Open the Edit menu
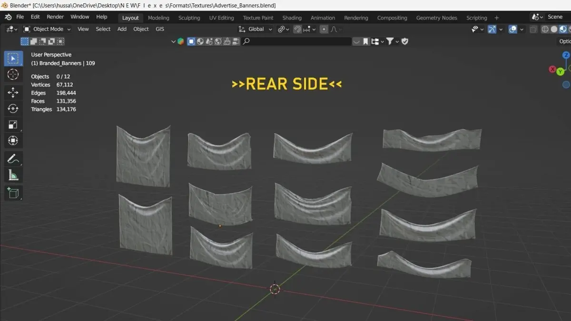This screenshot has height=321, width=571. [x=35, y=17]
